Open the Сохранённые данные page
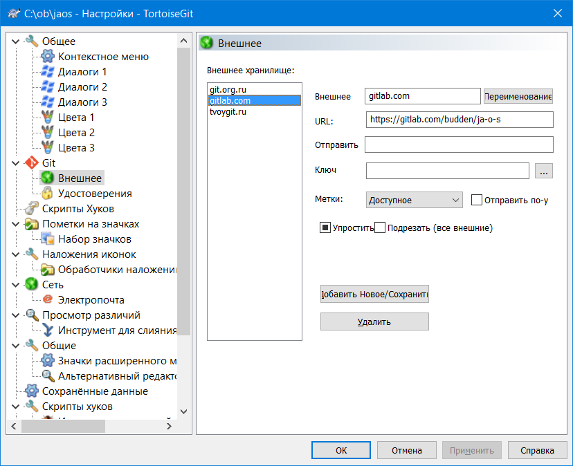This screenshot has height=466, width=573. 95,391
